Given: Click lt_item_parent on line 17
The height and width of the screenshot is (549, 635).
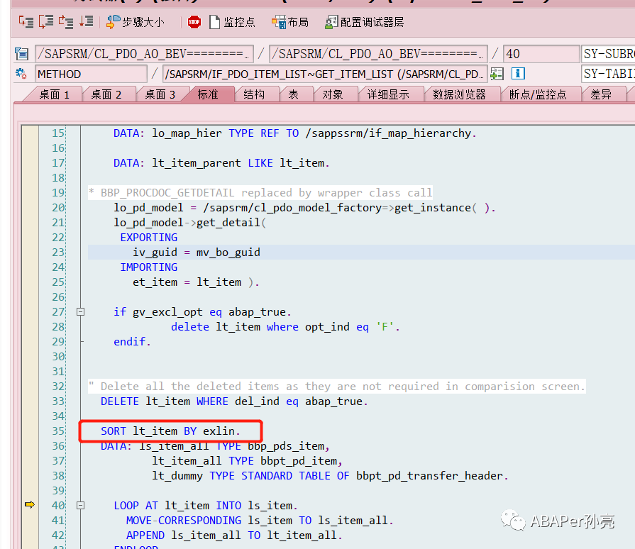Looking at the screenshot, I should pyautogui.click(x=196, y=163).
